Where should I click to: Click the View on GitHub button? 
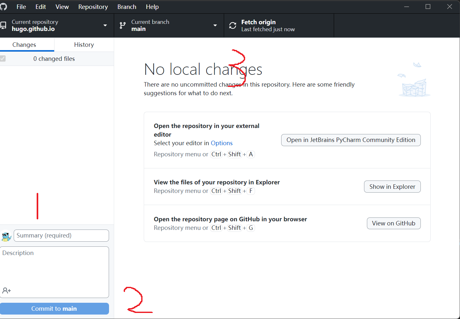394,223
